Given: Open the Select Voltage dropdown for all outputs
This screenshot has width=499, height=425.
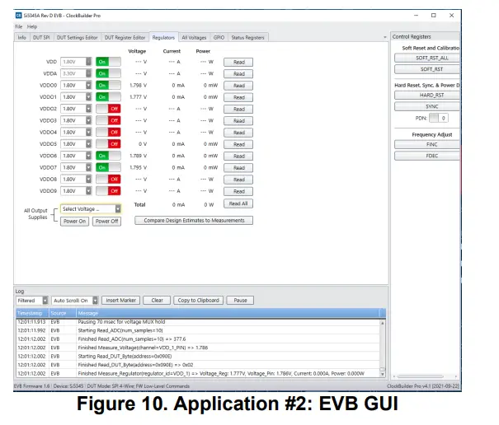Looking at the screenshot, I should click(x=91, y=209).
